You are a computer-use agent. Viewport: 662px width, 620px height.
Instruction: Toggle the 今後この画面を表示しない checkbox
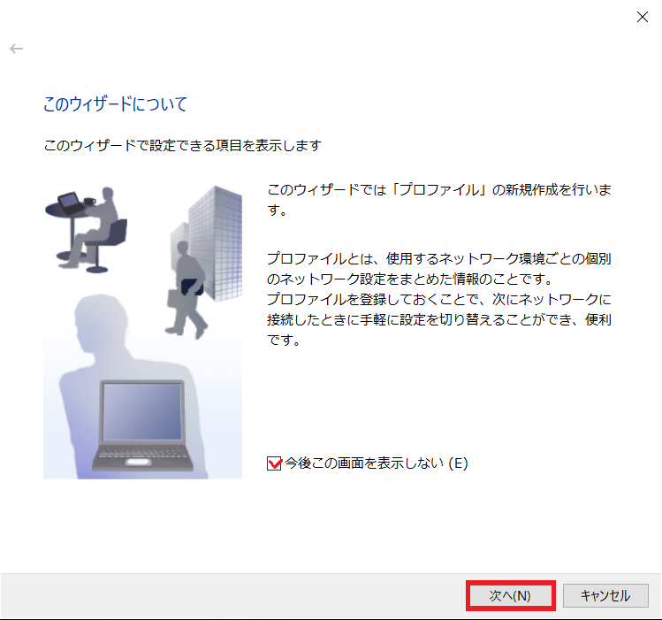[x=274, y=463]
